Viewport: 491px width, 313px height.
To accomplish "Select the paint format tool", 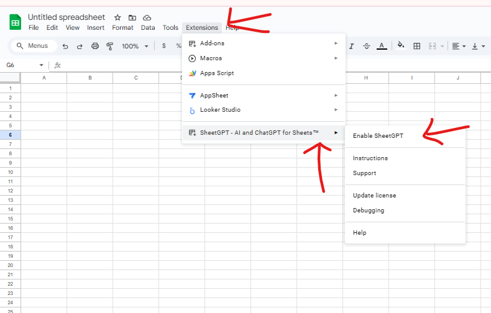I will point(109,47).
